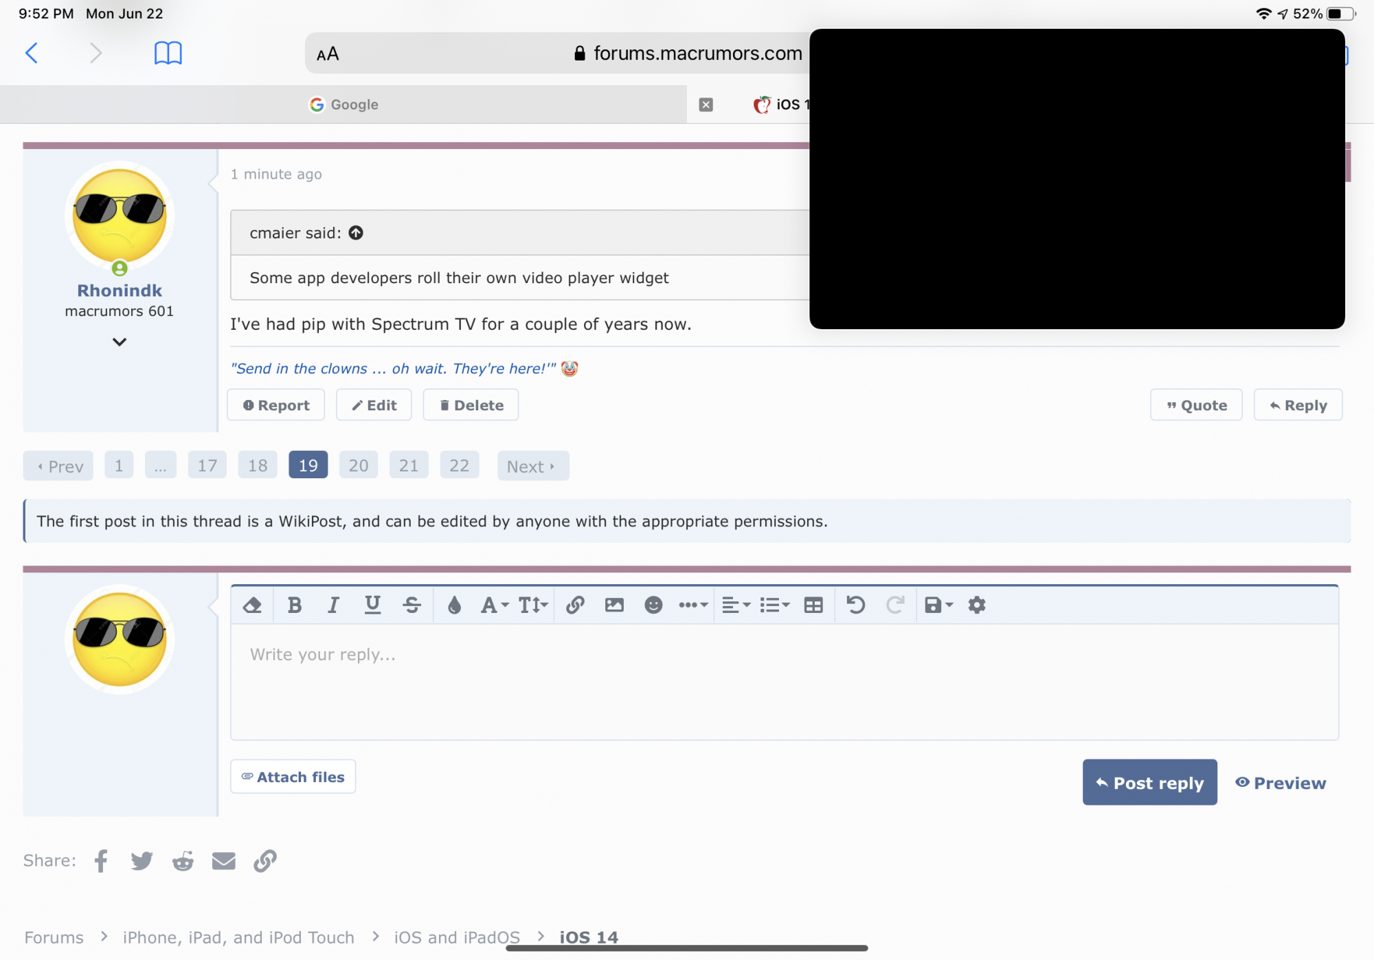This screenshot has height=960, width=1374.
Task: Switch to the Google tab
Action: click(x=343, y=104)
